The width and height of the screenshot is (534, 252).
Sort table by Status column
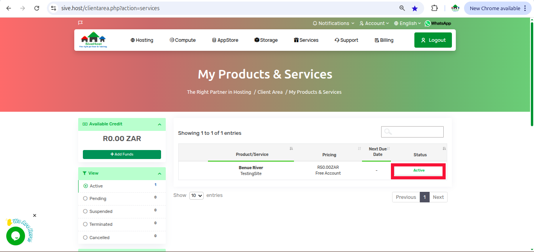420,152
